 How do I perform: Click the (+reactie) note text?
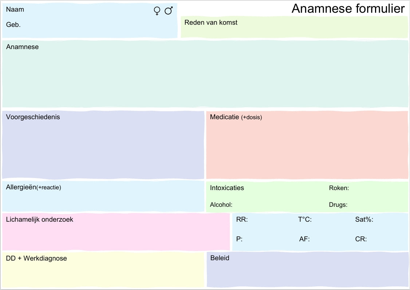tap(49, 188)
